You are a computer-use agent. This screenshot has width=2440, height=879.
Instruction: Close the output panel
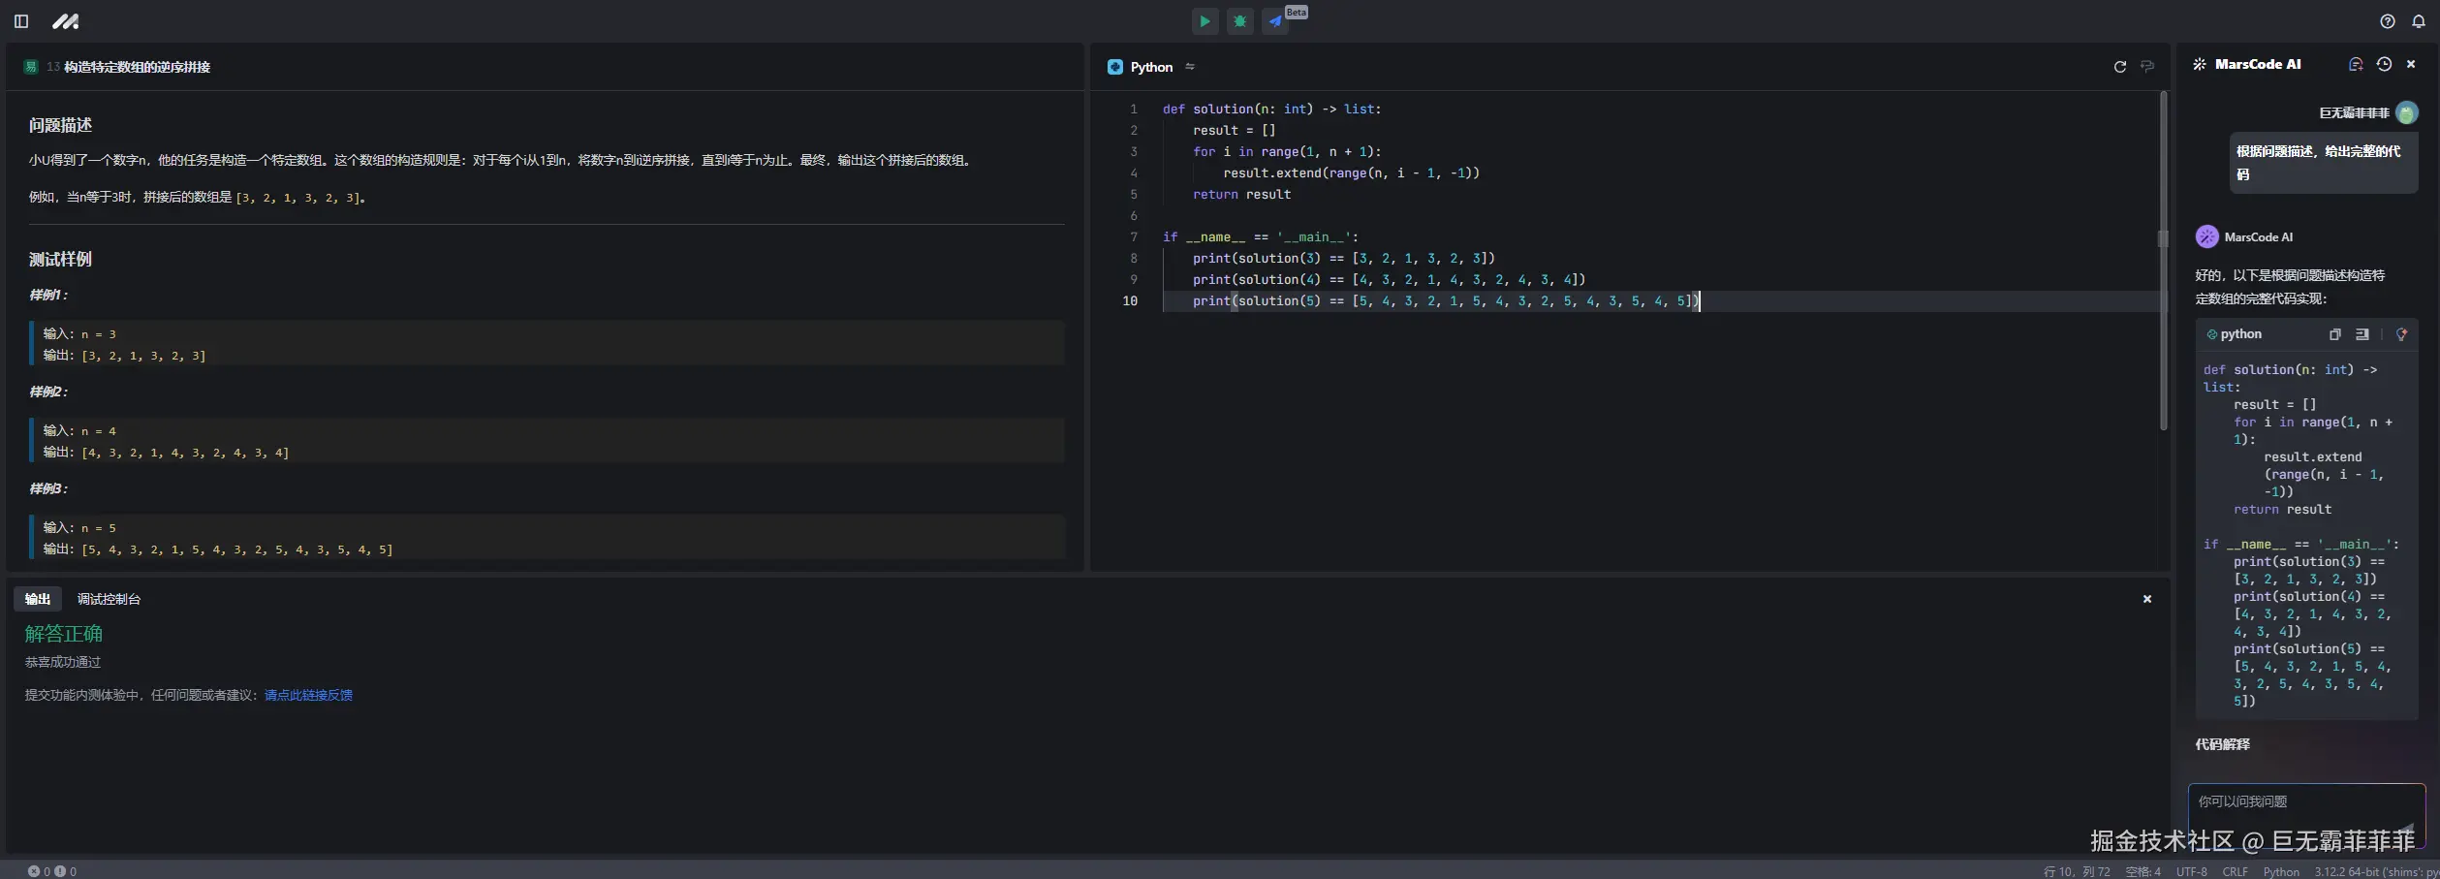point(2147,599)
